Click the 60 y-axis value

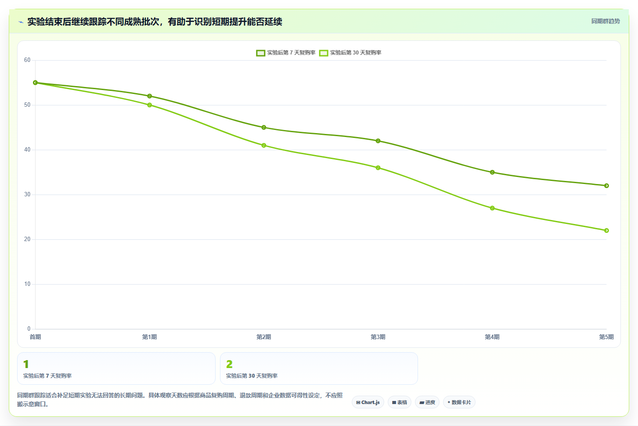click(x=27, y=60)
